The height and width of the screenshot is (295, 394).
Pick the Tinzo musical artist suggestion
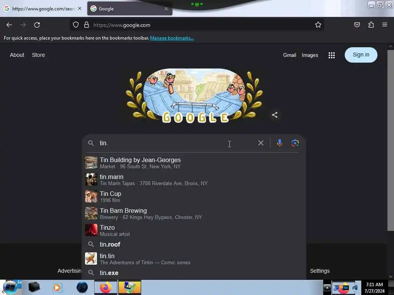click(x=194, y=230)
